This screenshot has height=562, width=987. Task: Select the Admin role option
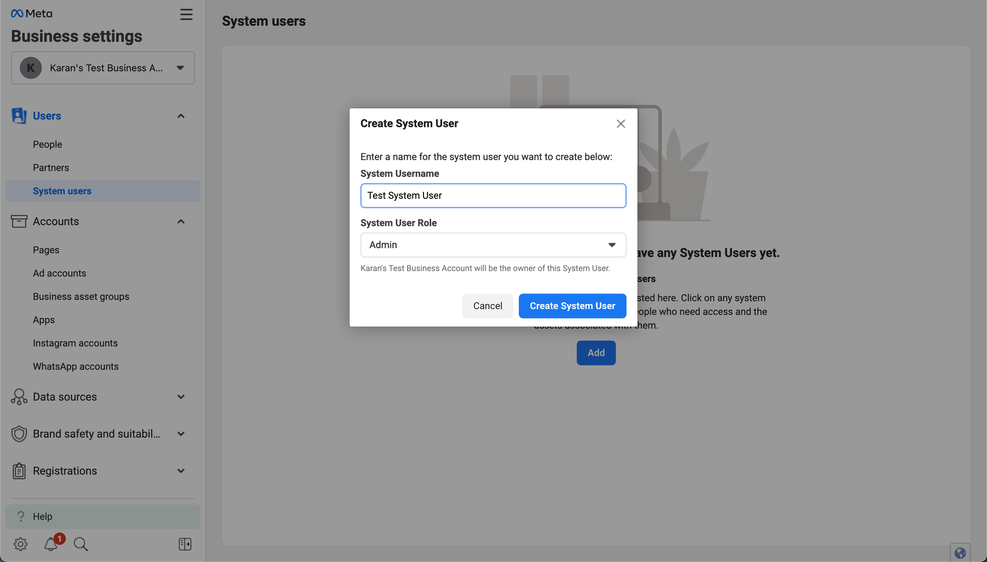(x=493, y=244)
